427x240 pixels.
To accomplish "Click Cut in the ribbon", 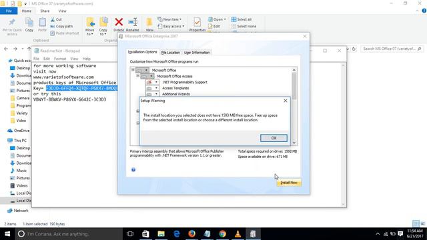I will 56,19.
